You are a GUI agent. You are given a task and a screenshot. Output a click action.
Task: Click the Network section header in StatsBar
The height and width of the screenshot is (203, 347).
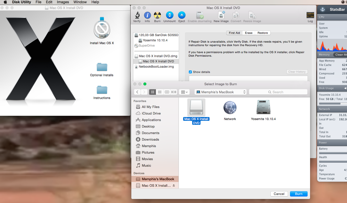332,109
